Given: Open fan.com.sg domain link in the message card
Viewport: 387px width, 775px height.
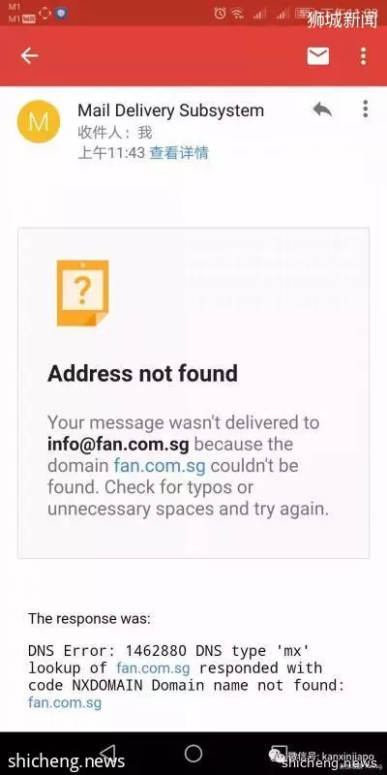Looking at the screenshot, I should pyautogui.click(x=160, y=466).
